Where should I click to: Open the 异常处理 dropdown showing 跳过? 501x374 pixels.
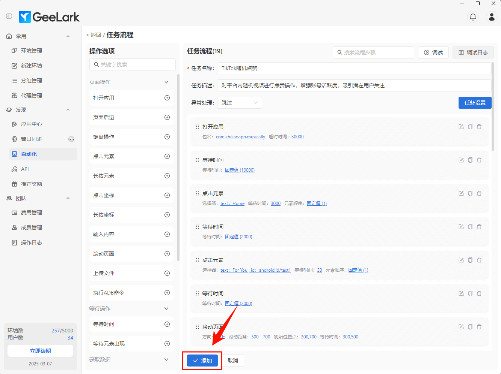point(239,103)
